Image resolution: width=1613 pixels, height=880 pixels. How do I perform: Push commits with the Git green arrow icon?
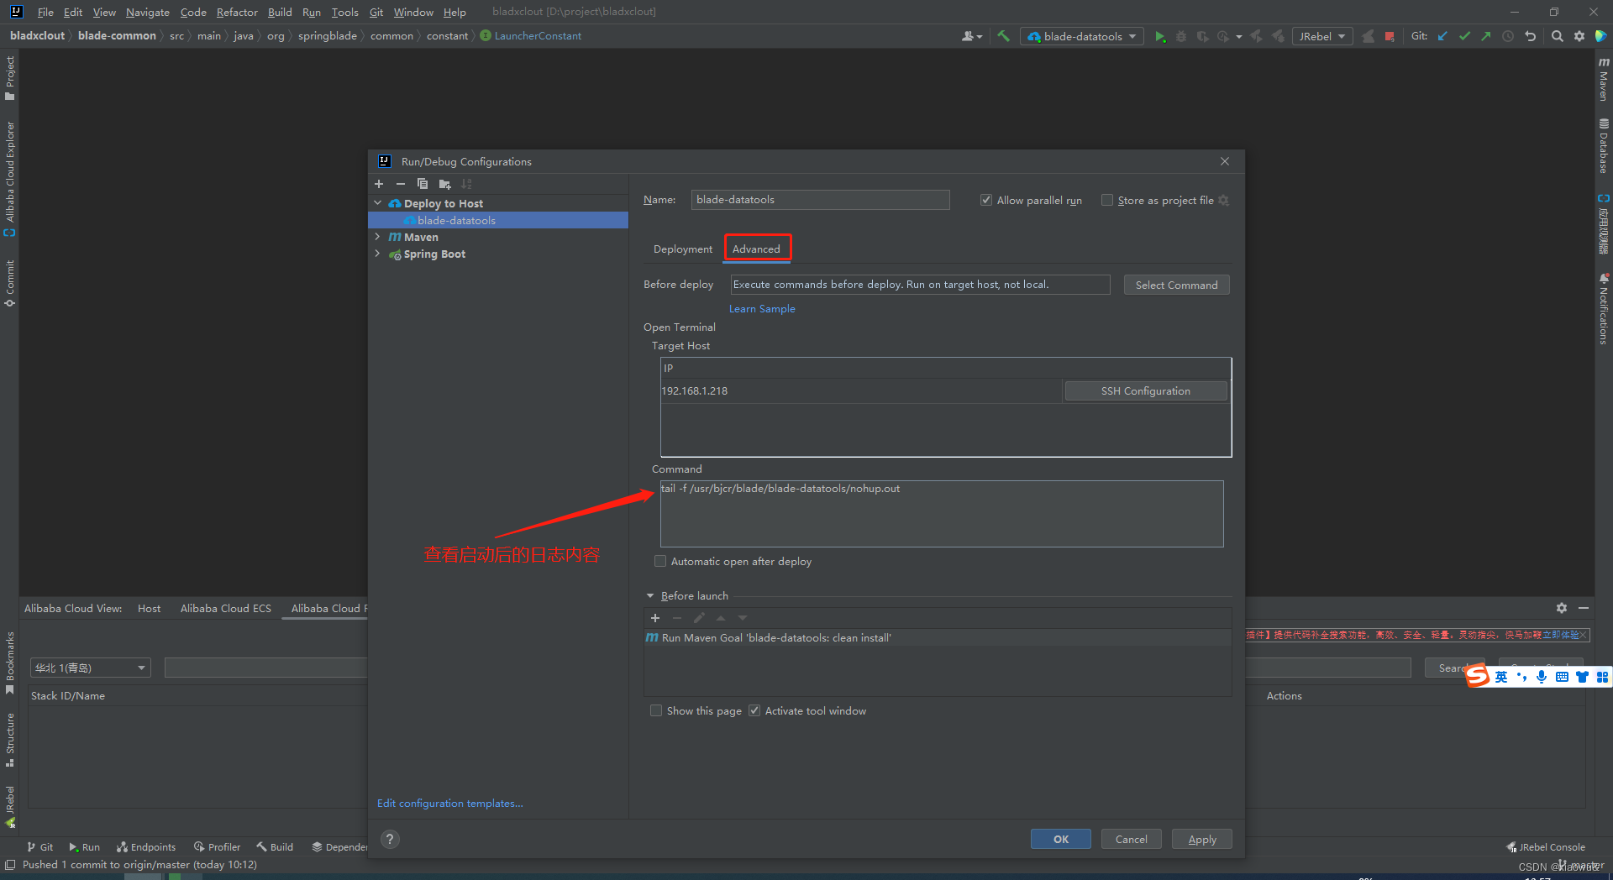click(1486, 36)
